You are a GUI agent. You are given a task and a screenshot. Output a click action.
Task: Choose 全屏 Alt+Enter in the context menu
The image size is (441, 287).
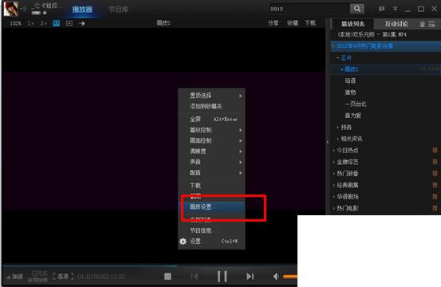point(212,120)
